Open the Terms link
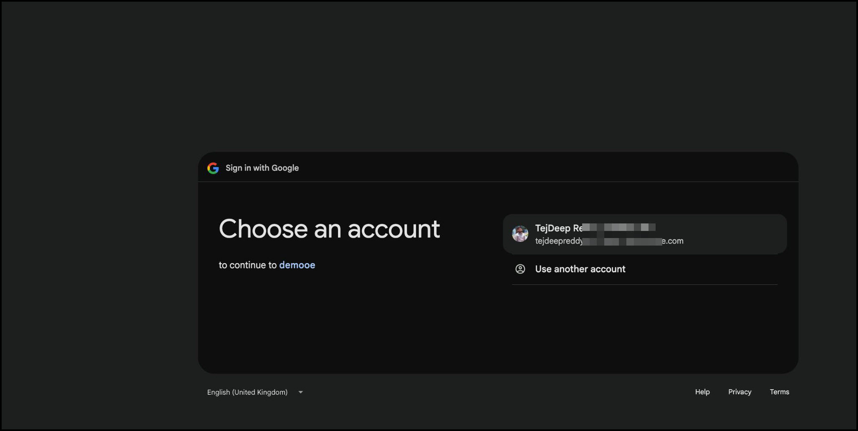This screenshot has height=431, width=858. pos(779,392)
